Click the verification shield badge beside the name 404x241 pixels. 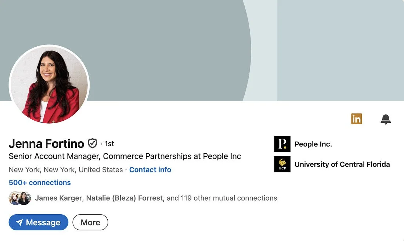click(x=93, y=143)
